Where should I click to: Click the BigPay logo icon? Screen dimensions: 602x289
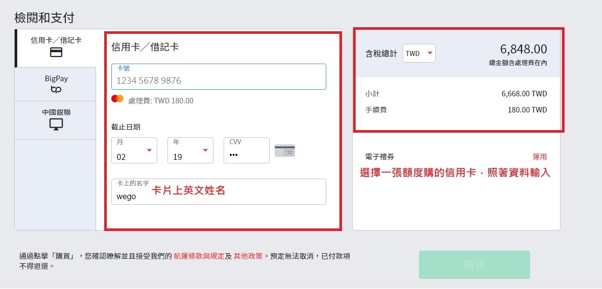click(56, 90)
